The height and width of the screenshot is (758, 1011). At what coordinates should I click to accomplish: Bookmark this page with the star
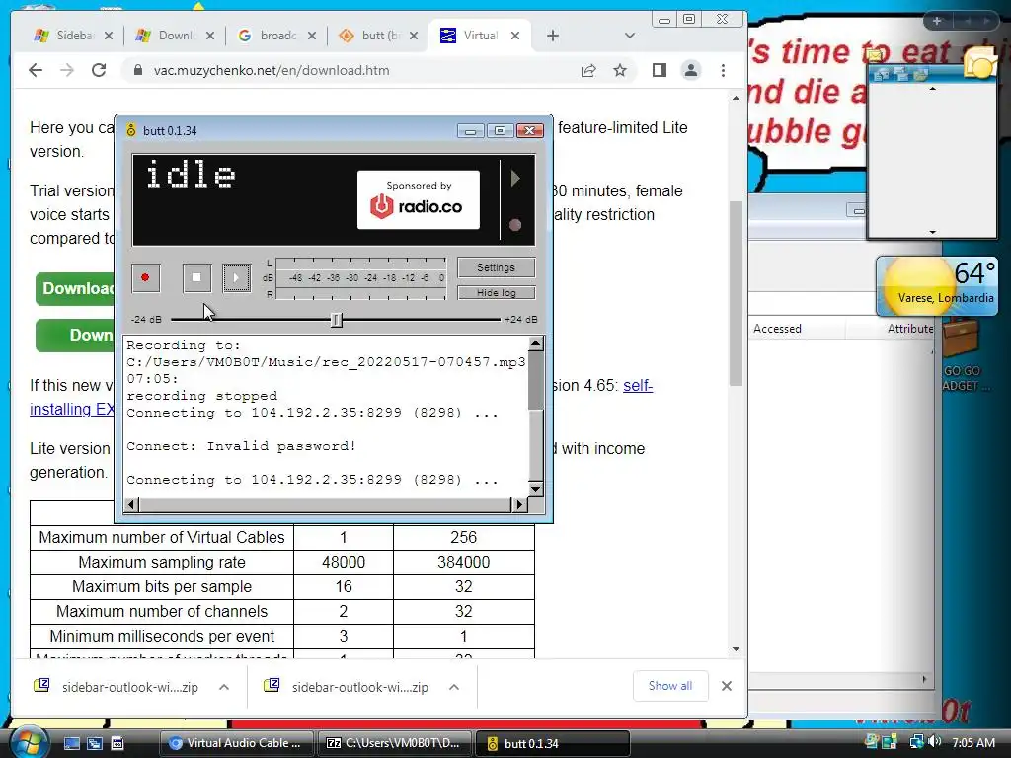[x=620, y=70]
